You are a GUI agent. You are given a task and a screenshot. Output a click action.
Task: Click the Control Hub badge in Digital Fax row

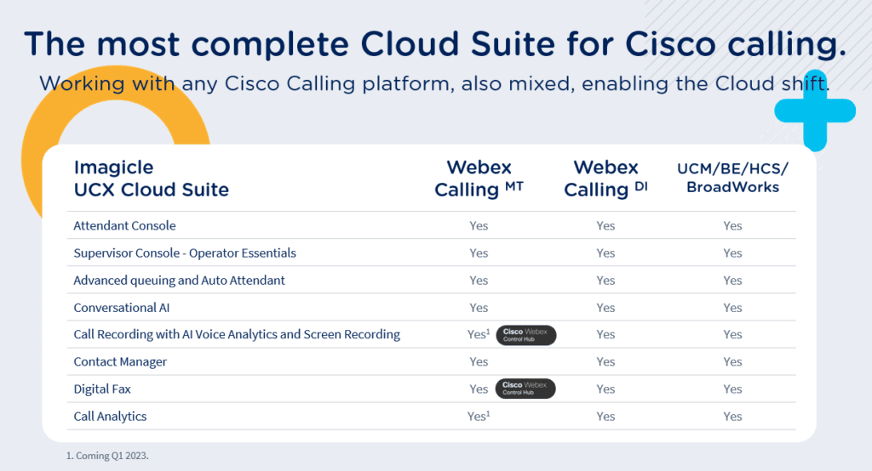coord(525,389)
